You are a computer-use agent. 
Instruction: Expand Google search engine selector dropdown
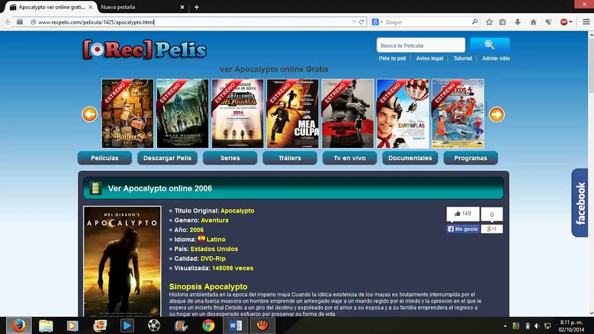(x=381, y=22)
